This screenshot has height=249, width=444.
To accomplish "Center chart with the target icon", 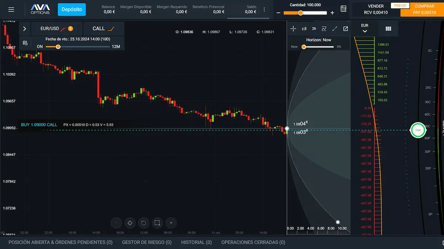I will tap(129, 223).
